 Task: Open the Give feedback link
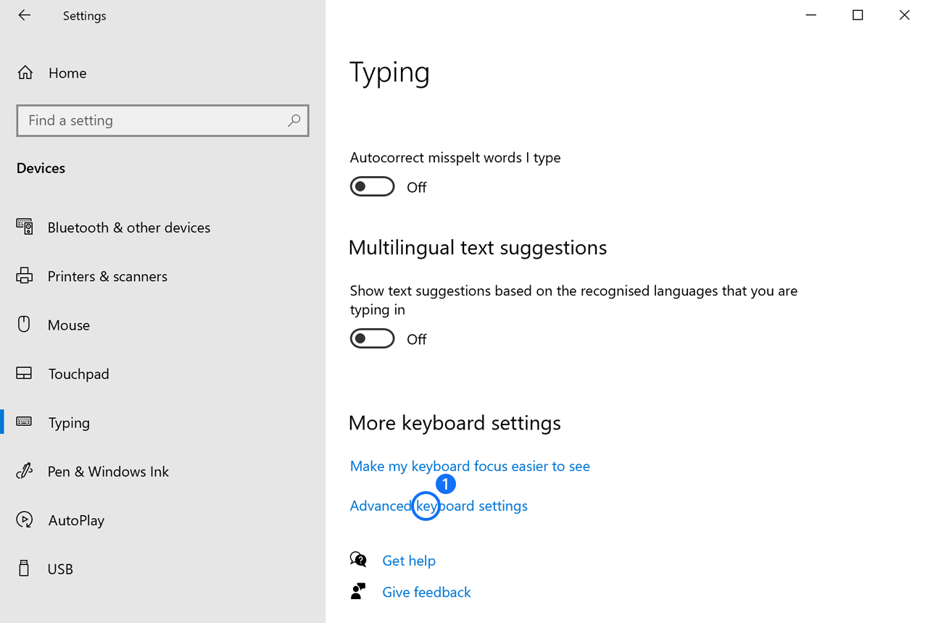[426, 593]
